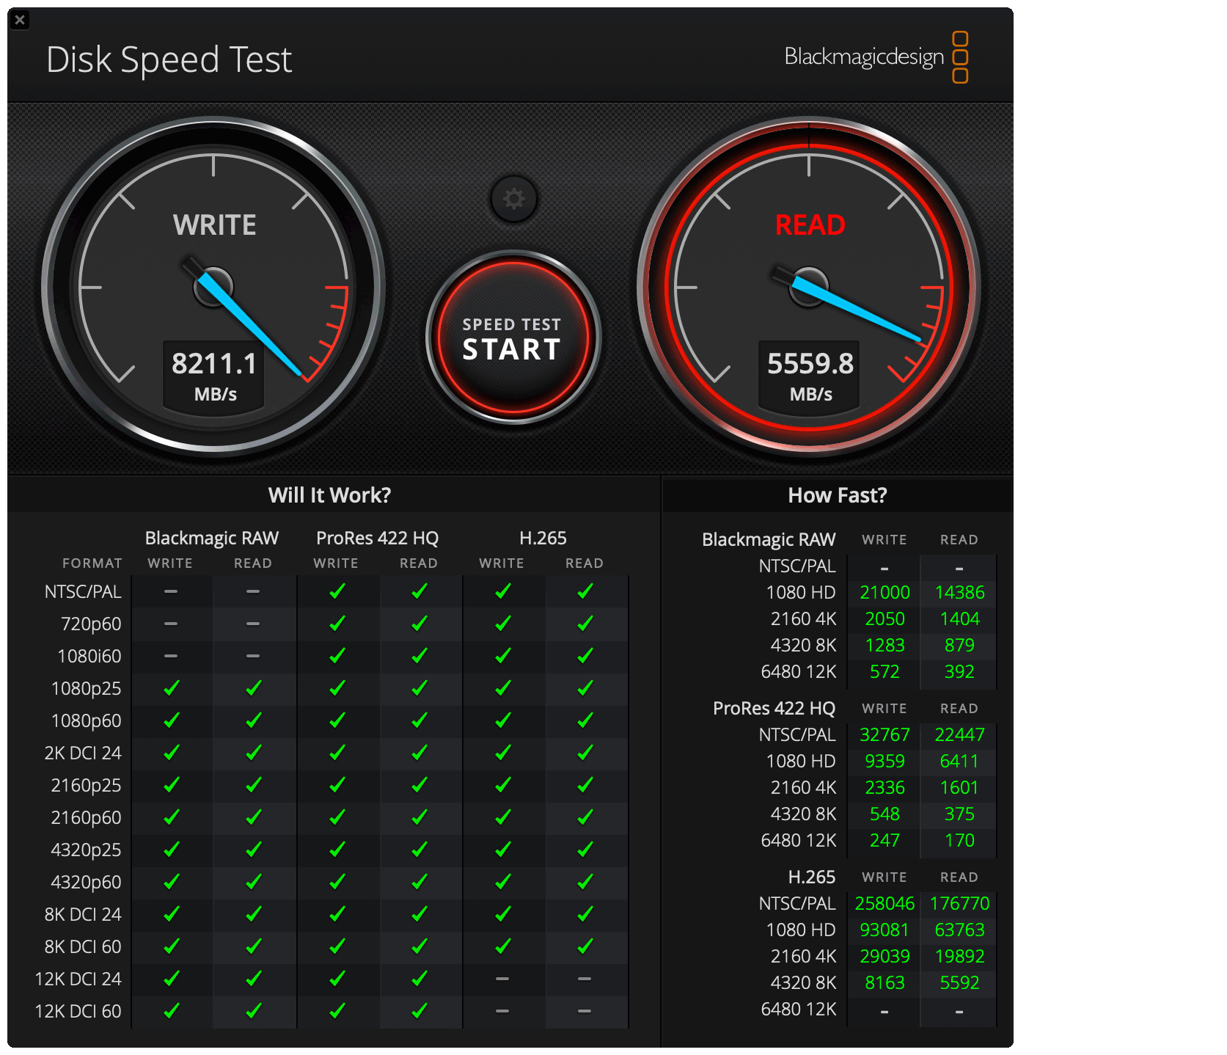The width and height of the screenshot is (1227, 1055).
Task: Click the Blackmagic RAW write checkmark for 1080p25
Action: [x=171, y=688]
